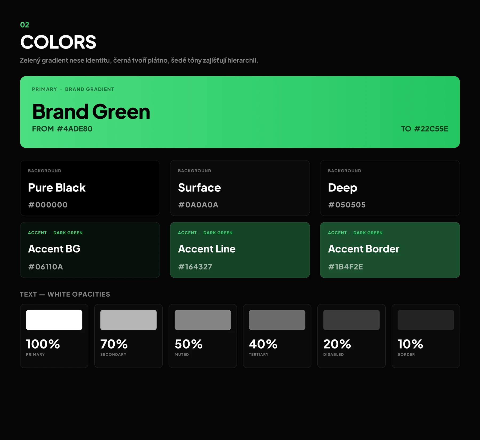Click the hex value #0A0A0A
This screenshot has width=480, height=440.
[198, 205]
